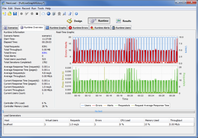Click the New Project toolbar icon

coord(4,14)
